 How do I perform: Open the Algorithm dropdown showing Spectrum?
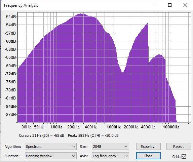point(51,147)
